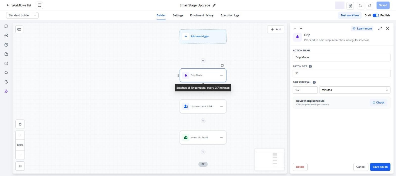Go to next action with down chevron

[301, 29]
